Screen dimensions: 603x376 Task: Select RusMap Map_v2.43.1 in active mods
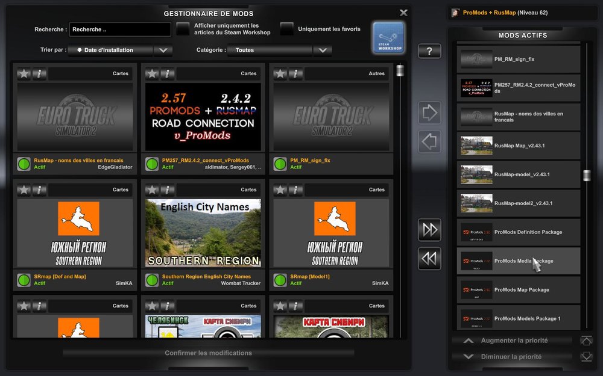pyautogui.click(x=519, y=146)
